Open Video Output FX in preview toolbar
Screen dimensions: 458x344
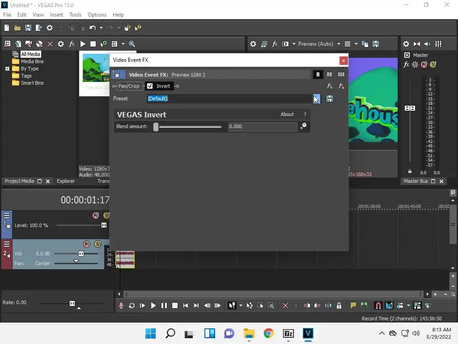coord(275,44)
